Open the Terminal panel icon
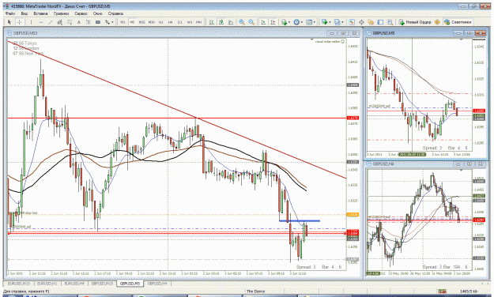The image size is (494, 297). (x=380, y=22)
